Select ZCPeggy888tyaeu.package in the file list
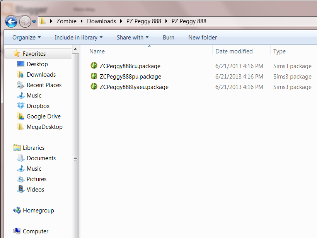Viewport: 317px width, 238px height. tap(133, 87)
